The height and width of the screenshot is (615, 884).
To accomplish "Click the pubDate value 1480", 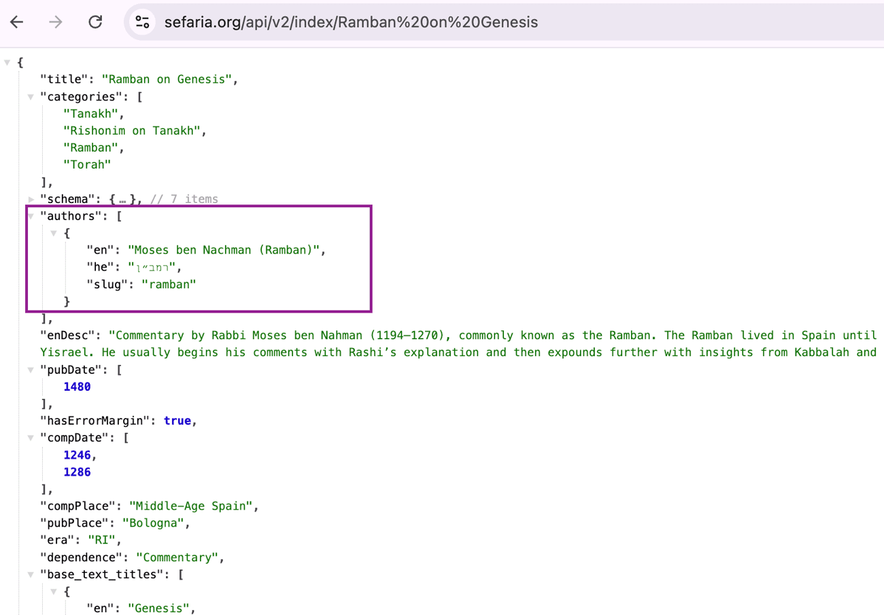I will 77,387.
